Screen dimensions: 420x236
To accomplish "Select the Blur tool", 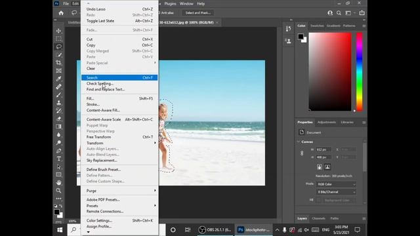I will point(58,134).
